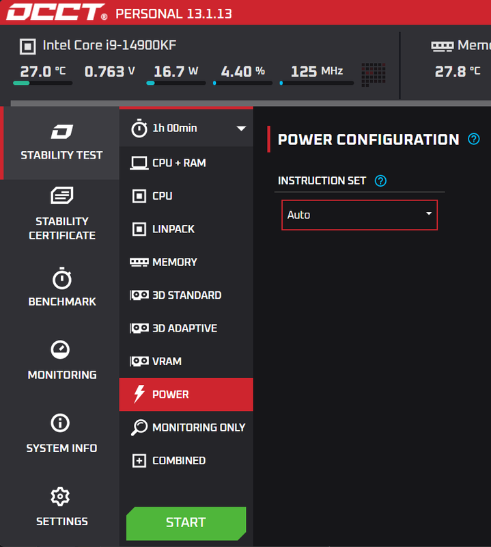
Task: Click the CPU core usage grid icon
Action: (x=374, y=75)
